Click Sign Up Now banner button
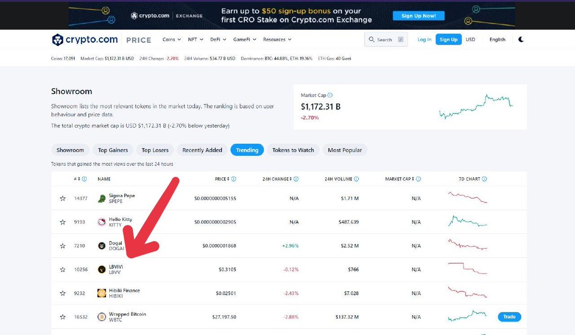This screenshot has width=575, height=335. tap(419, 16)
